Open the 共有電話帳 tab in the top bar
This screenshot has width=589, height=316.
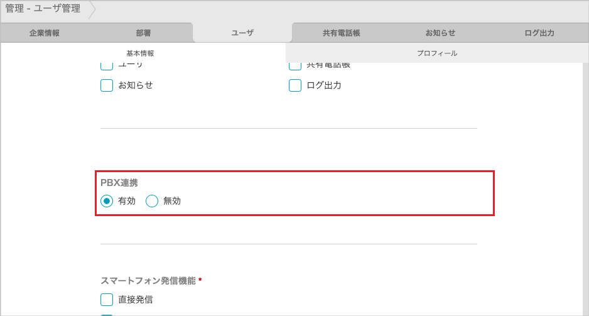click(x=341, y=33)
